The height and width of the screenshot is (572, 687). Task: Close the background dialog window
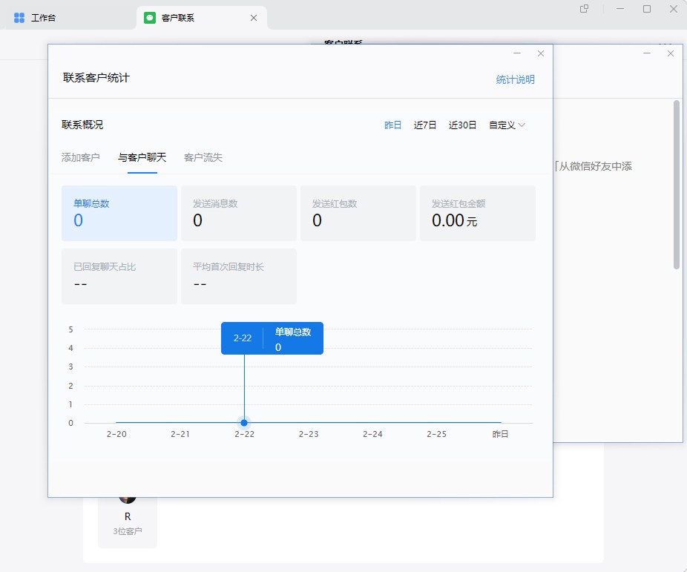tap(671, 53)
